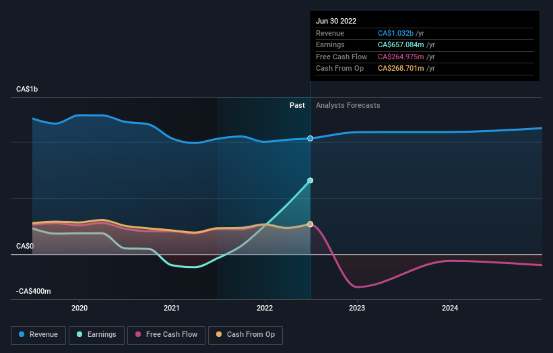Click the CA$1b y-axis label
Image resolution: width=553 pixels, height=353 pixels.
(27, 89)
